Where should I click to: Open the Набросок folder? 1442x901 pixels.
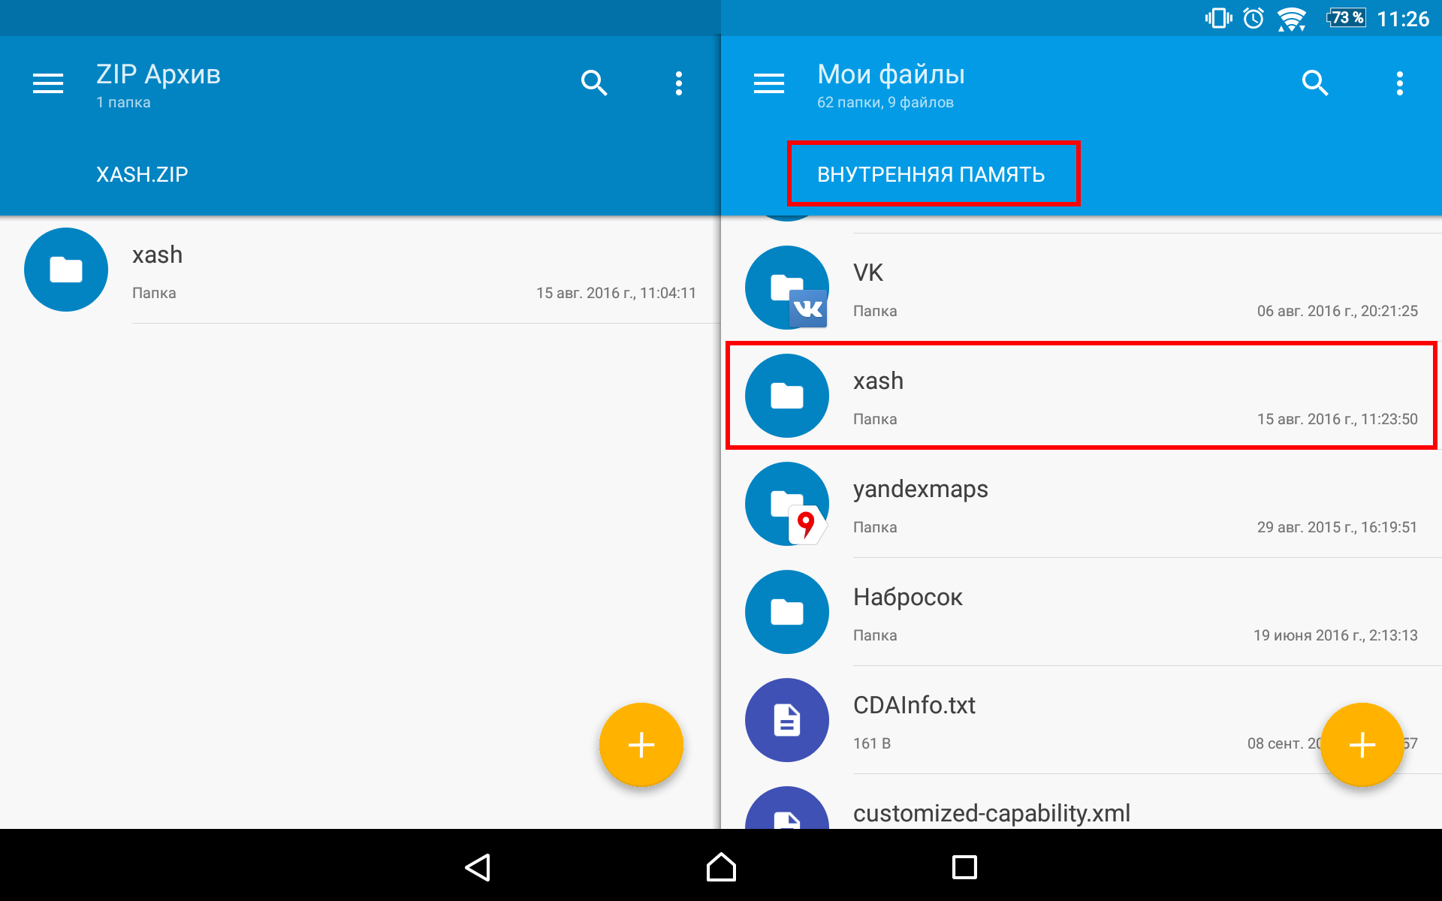1081,613
